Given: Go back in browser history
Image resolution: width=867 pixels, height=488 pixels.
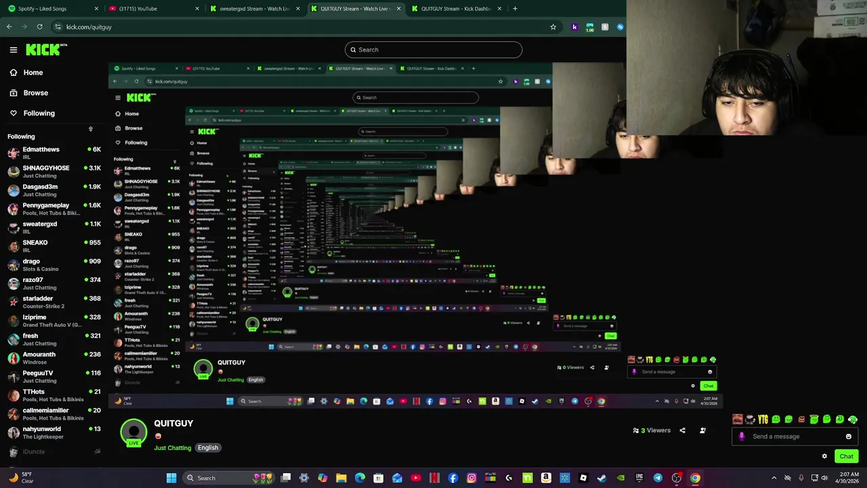Looking at the screenshot, I should (9, 27).
